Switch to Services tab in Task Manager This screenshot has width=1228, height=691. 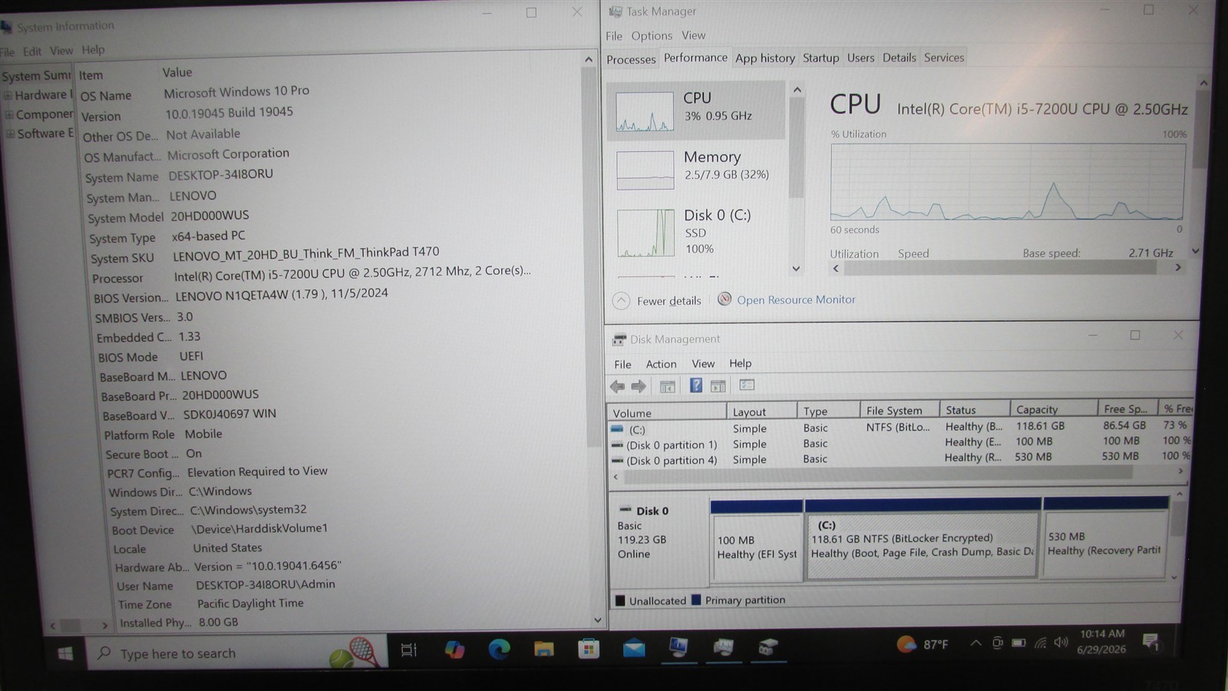[944, 58]
